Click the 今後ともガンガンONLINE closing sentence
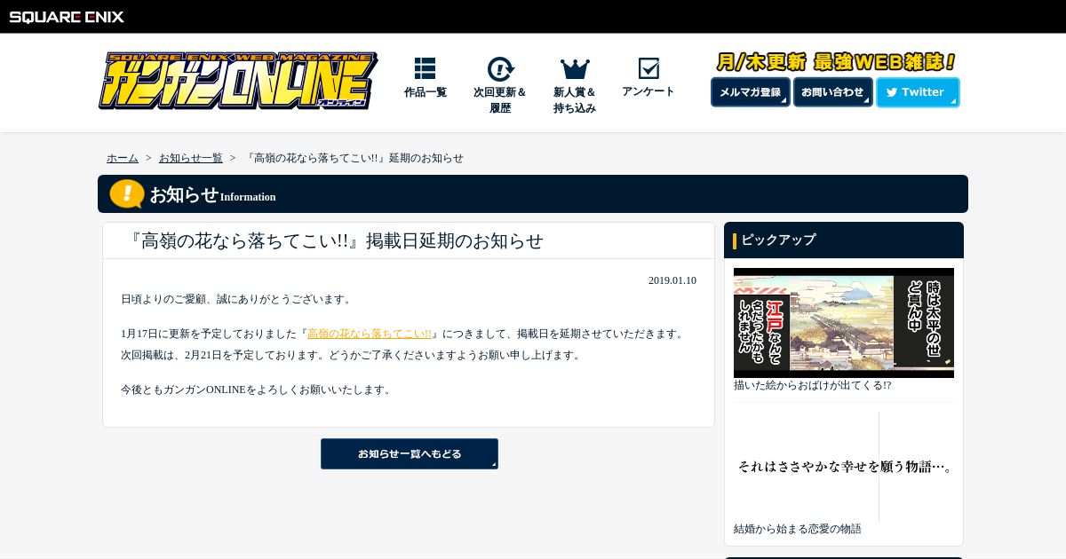1066x559 pixels. (258, 390)
